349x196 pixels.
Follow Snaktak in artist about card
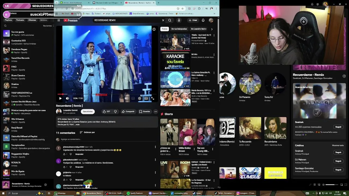pyautogui.click(x=338, y=127)
